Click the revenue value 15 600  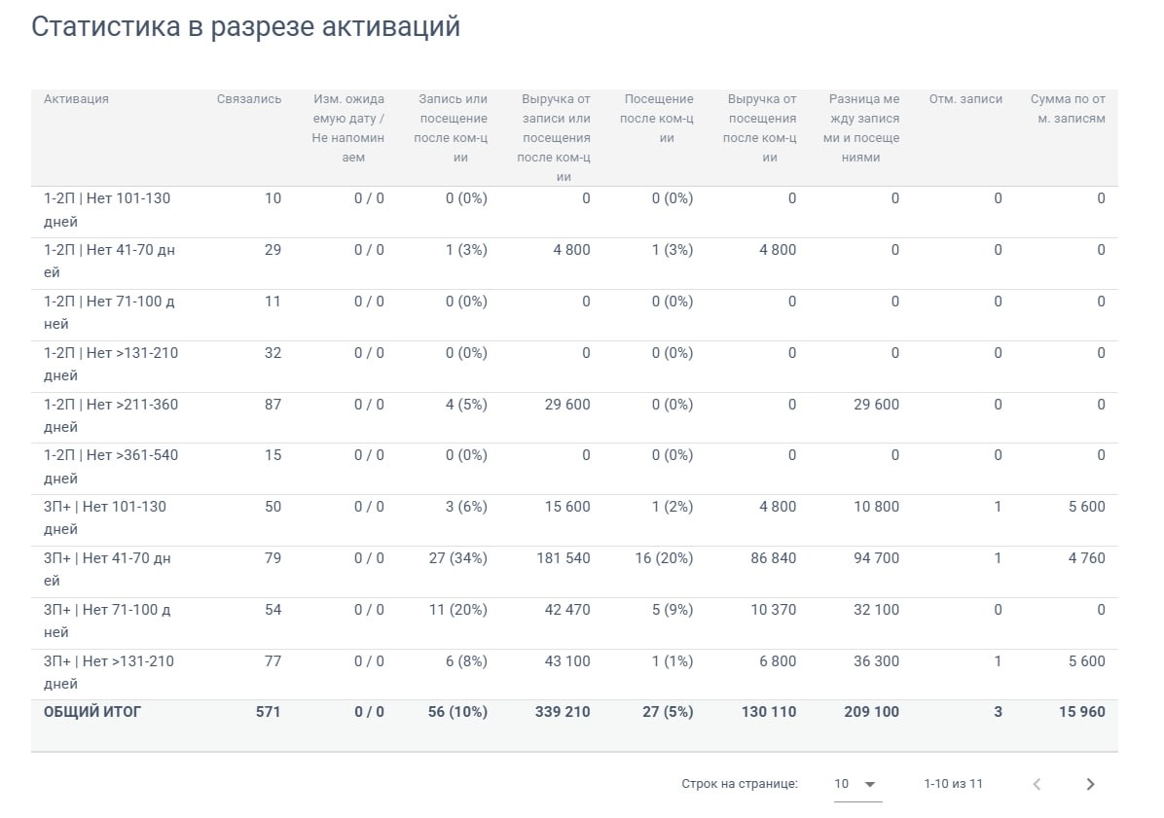567,508
